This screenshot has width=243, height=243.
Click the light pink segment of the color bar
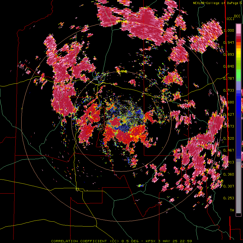pyautogui.click(x=238, y=29)
